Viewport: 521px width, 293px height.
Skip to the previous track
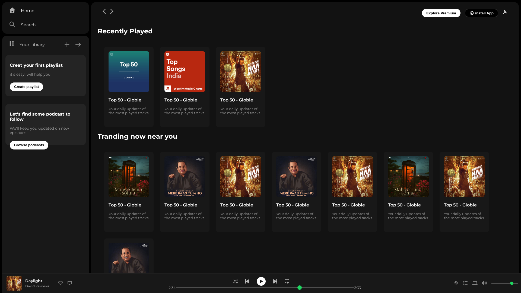247,281
